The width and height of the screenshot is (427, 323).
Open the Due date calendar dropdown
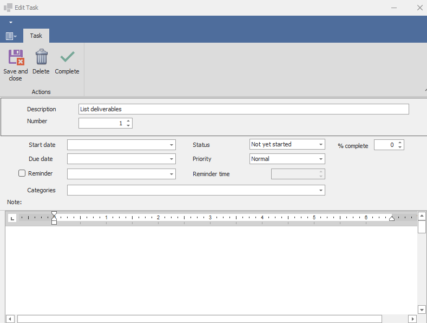172,159
